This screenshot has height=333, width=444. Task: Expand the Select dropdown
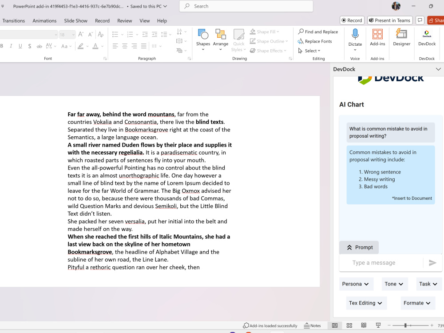[309, 51]
